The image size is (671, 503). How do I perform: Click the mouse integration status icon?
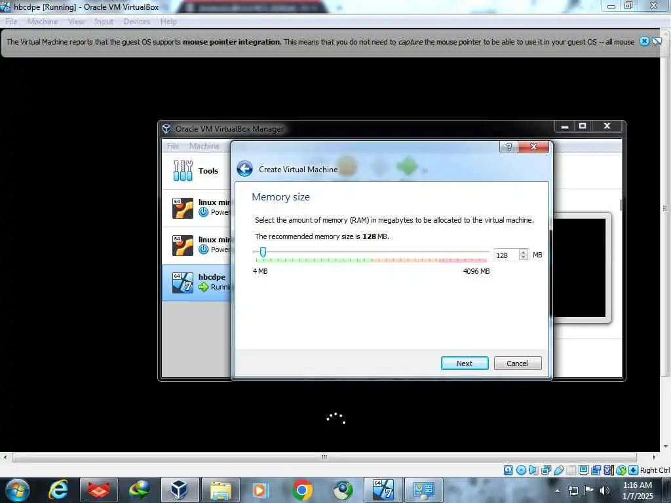(621, 470)
